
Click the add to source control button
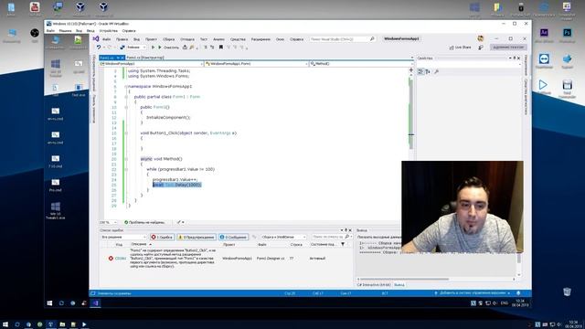[x=473, y=293]
